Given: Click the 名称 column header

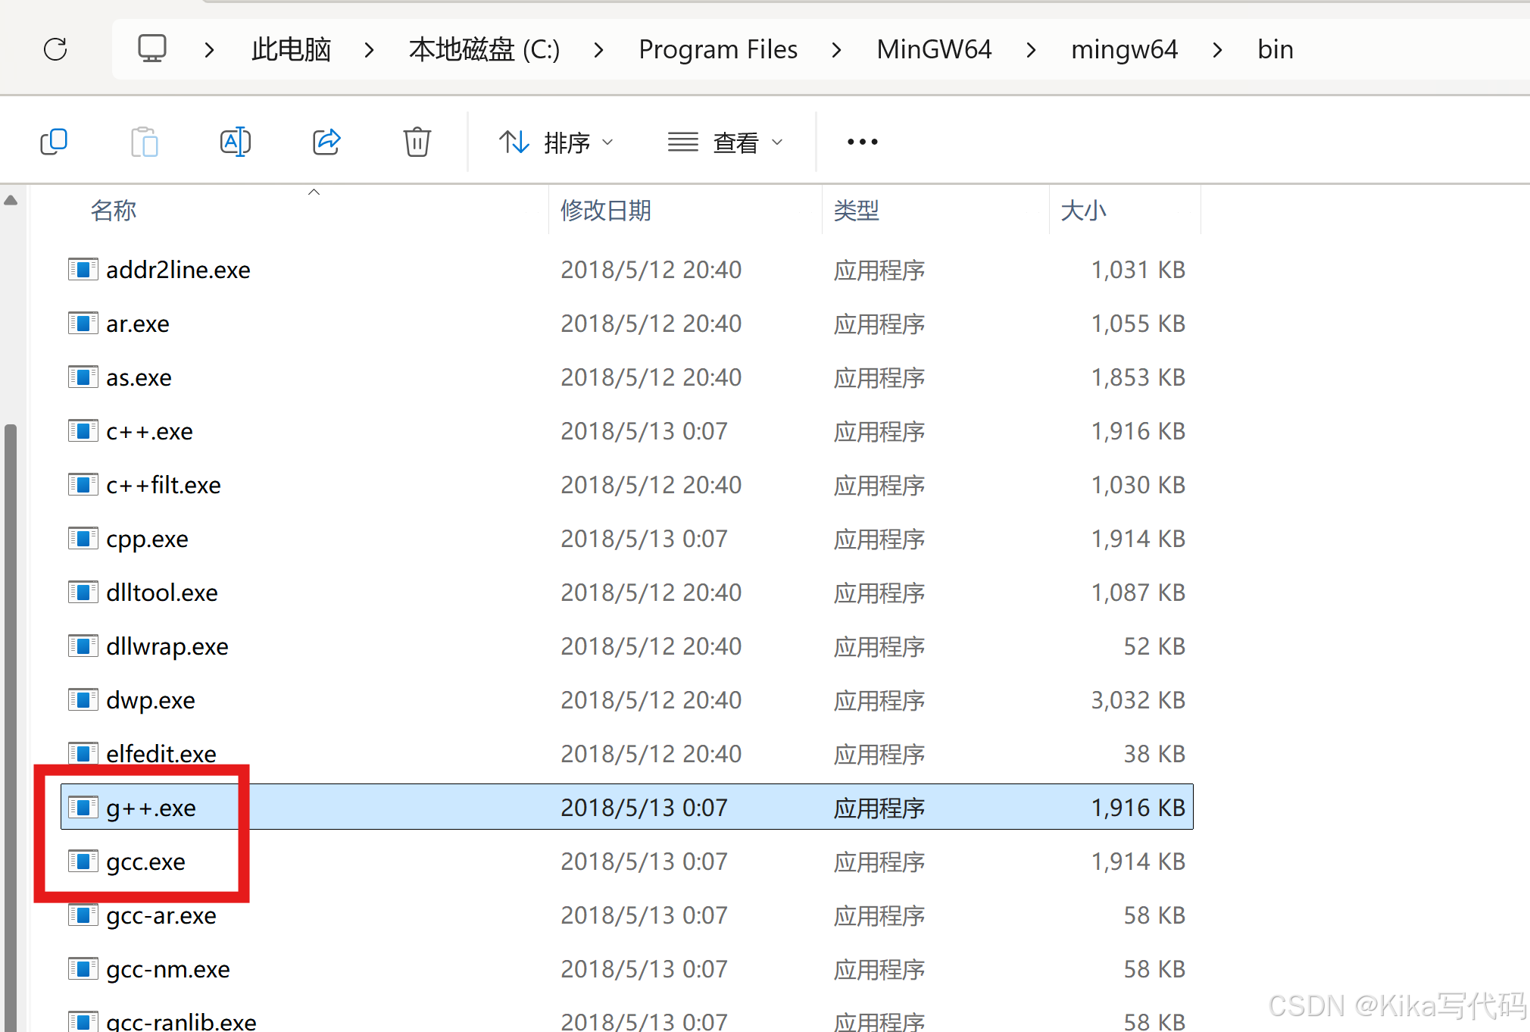Looking at the screenshot, I should (x=114, y=210).
